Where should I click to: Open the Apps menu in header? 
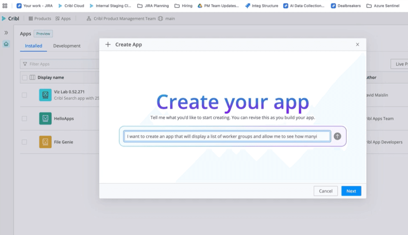click(63, 18)
